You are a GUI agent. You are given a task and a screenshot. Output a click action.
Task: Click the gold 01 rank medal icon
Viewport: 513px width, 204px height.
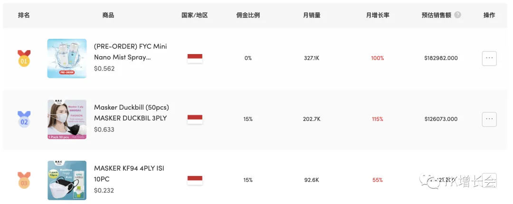click(x=24, y=58)
